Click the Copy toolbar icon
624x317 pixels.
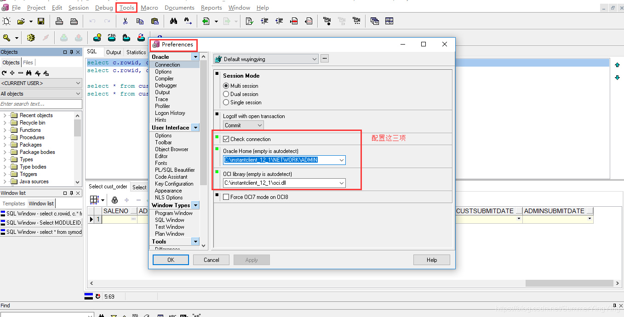click(x=140, y=21)
